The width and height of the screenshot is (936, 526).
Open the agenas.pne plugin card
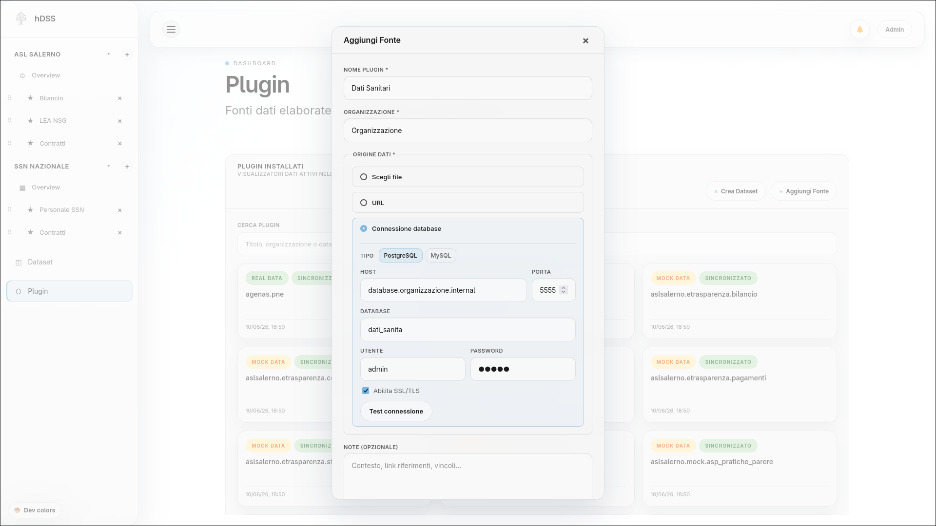tap(285, 301)
